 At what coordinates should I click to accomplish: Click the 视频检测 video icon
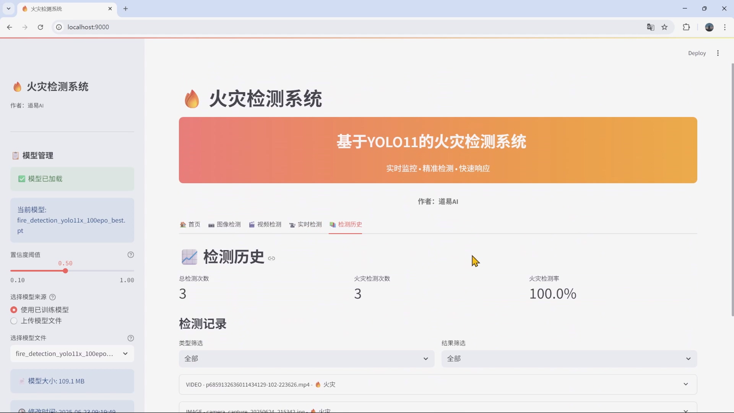click(x=252, y=225)
